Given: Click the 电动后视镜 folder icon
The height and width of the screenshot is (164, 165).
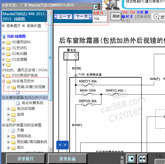Looking at the screenshot, I should (13, 109).
